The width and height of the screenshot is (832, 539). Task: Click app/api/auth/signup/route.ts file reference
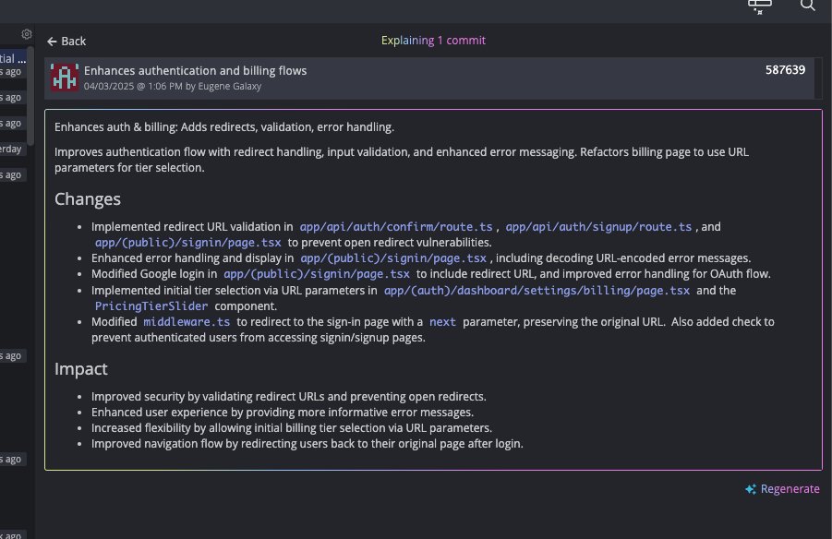click(598, 227)
